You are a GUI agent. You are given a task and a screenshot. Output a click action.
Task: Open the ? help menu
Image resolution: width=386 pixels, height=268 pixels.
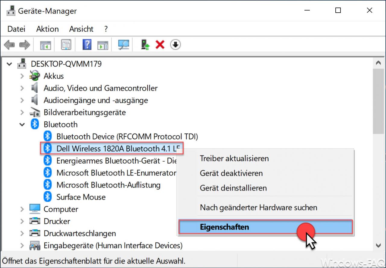pos(106,29)
